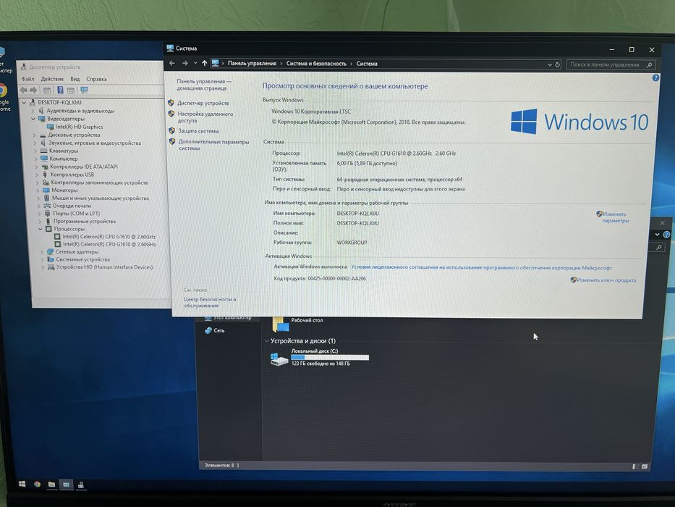675x507 pixels.
Task: Switch to Device Manager taskbar icon
Action: coord(80,485)
